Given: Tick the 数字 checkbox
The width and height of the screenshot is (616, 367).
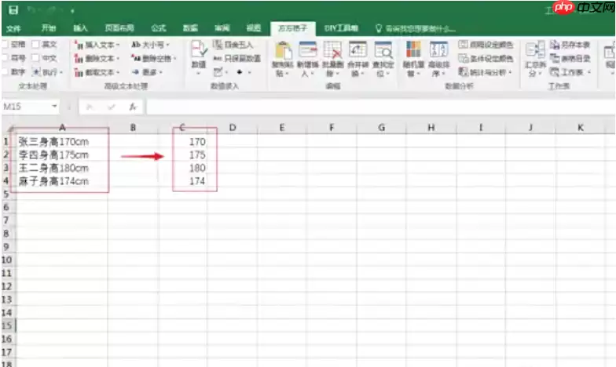Looking at the screenshot, I should (x=5, y=72).
